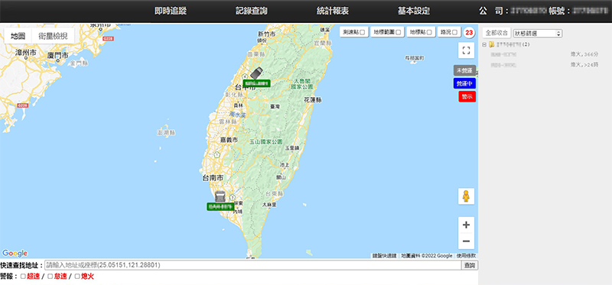612x285 pixels.
Task: Open the 記錄查詢 tab
Action: pyautogui.click(x=252, y=11)
